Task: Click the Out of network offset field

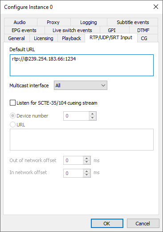Action: (x=73, y=160)
